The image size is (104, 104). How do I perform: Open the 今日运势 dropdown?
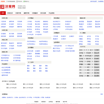tap(90, 53)
